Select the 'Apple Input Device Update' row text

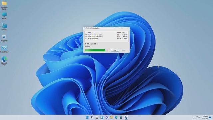[95, 35]
